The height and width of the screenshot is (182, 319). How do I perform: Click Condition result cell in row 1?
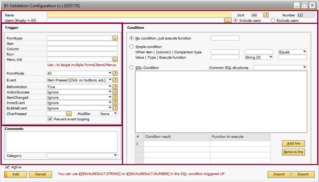(177, 144)
